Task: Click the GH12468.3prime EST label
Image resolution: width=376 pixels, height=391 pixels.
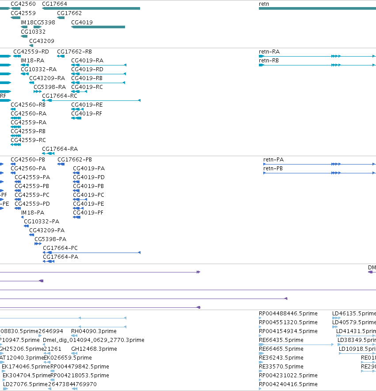Action: (94, 349)
